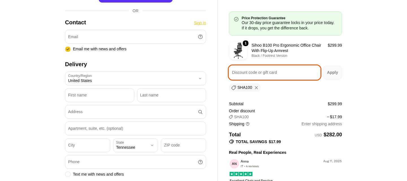Click the item quantity badge on the chair
Screen dimensions: 407x181
pos(246,43)
